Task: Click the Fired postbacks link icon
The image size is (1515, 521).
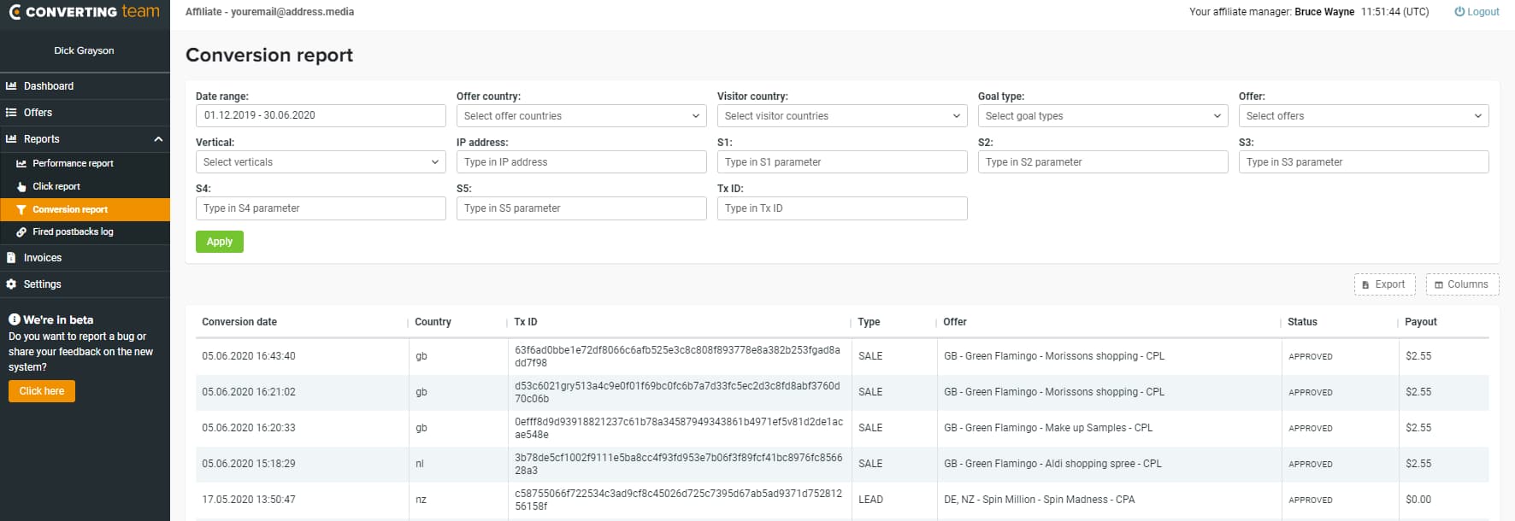Action: pos(21,232)
